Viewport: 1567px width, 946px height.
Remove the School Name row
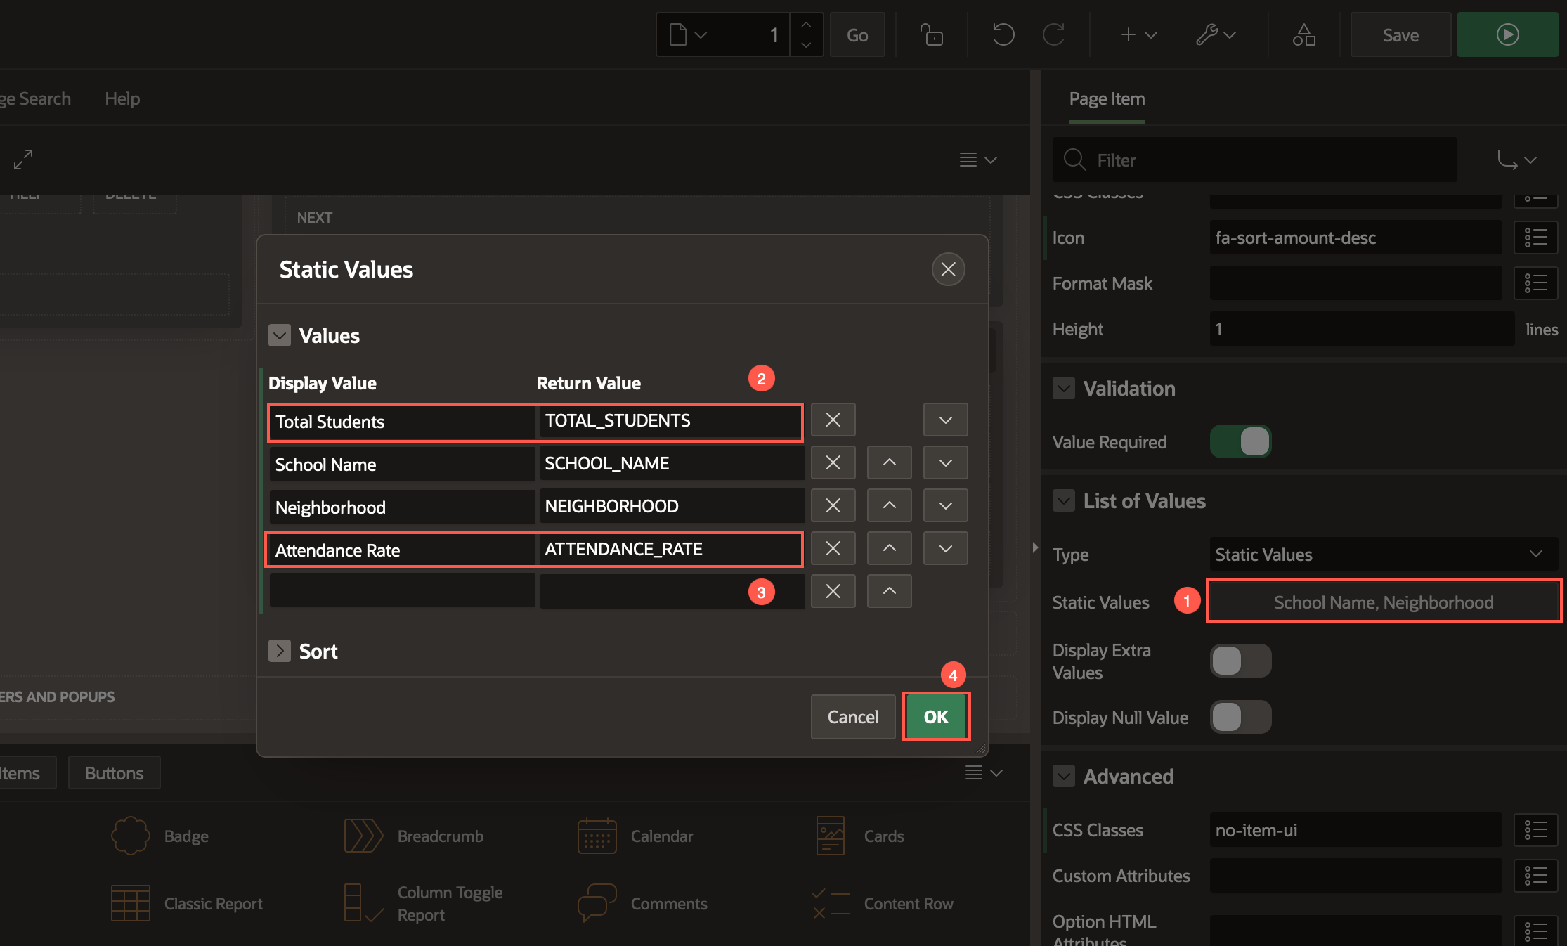(x=833, y=462)
